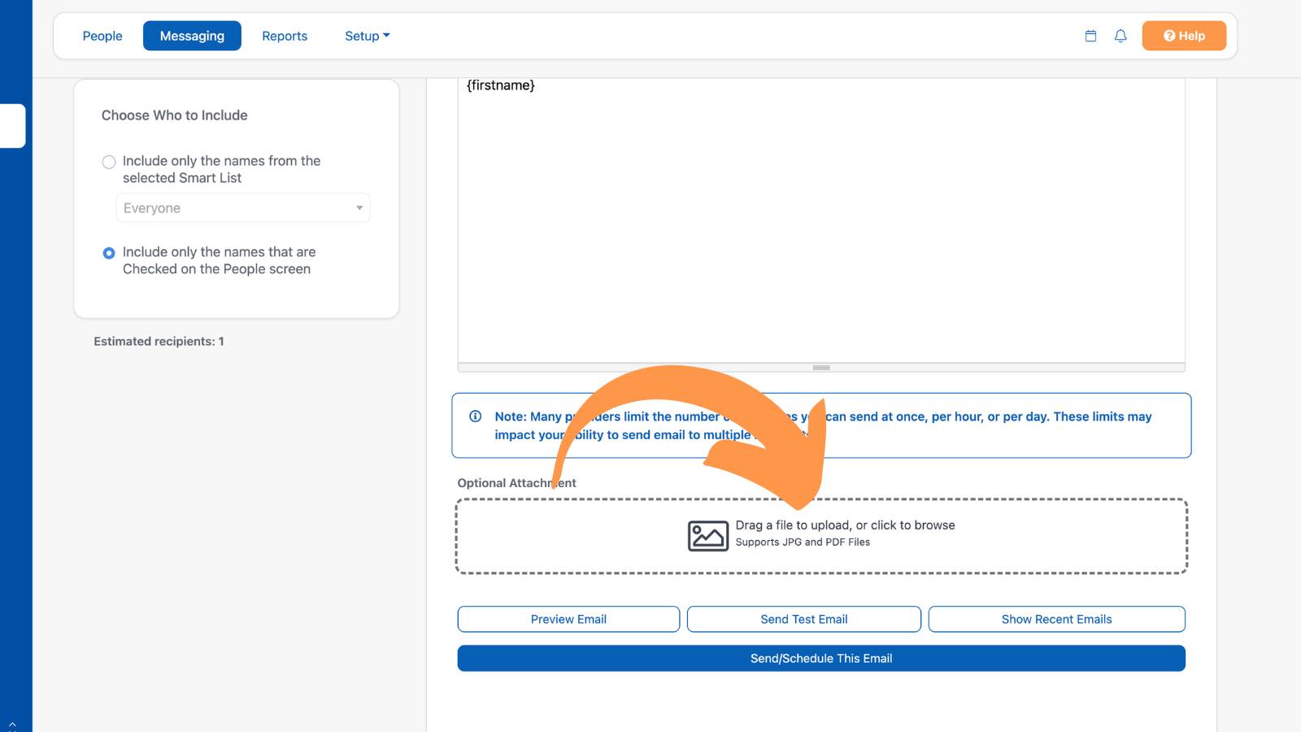Click Preview Email button
This screenshot has width=1301, height=732.
click(x=568, y=619)
